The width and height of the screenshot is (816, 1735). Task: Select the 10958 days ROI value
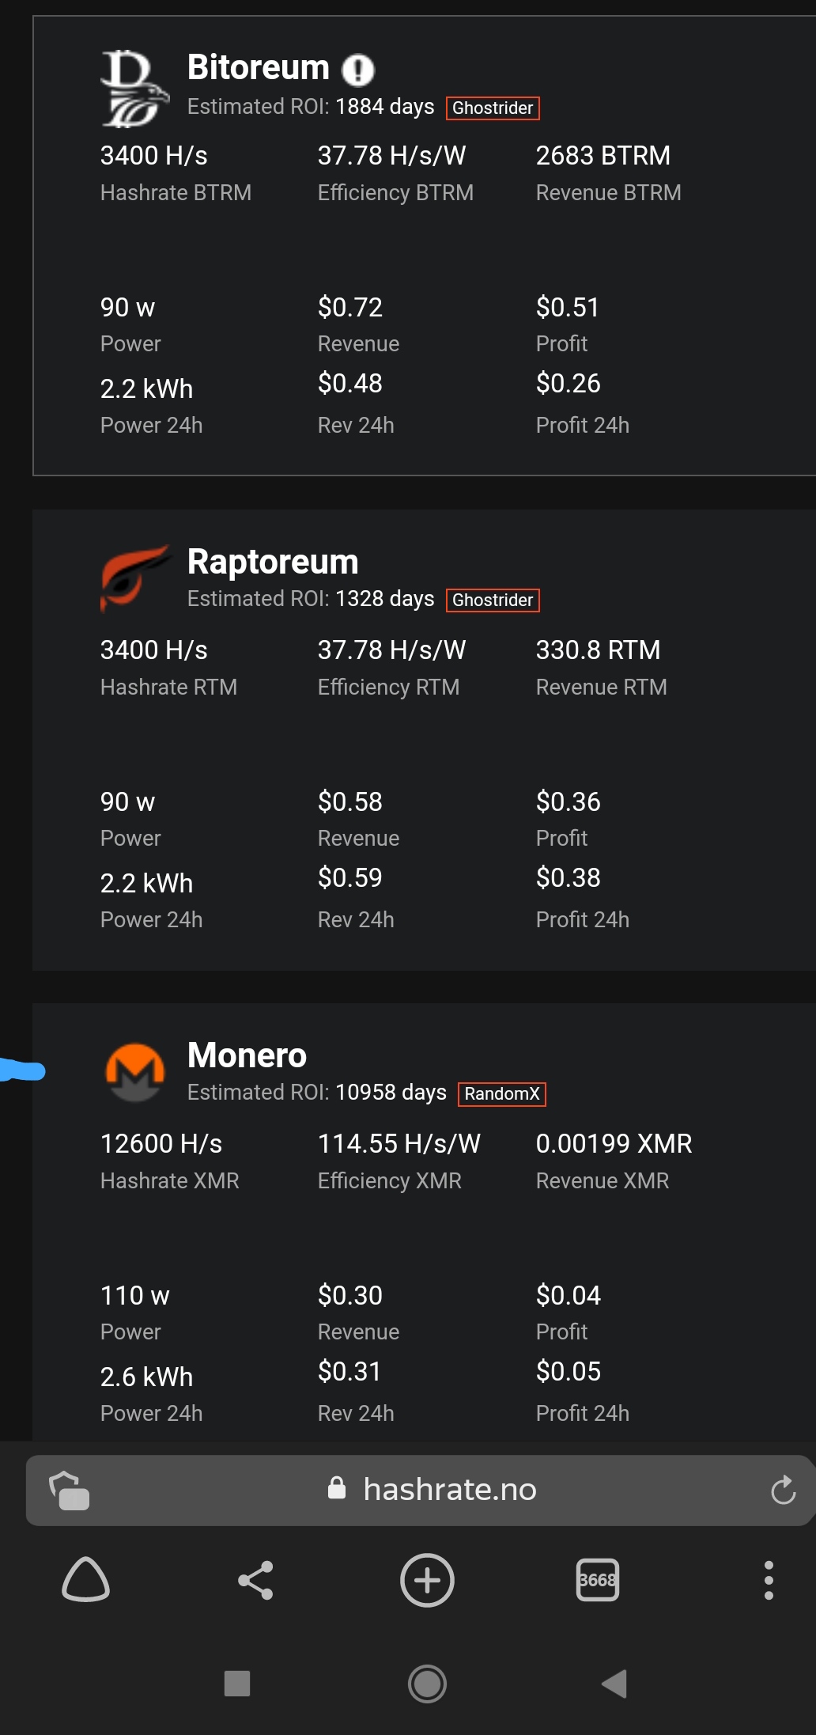391,1093
